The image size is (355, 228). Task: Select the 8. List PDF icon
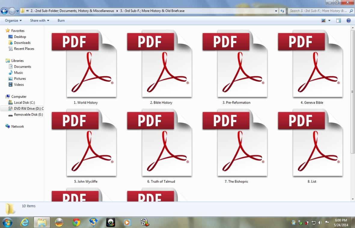point(311,143)
